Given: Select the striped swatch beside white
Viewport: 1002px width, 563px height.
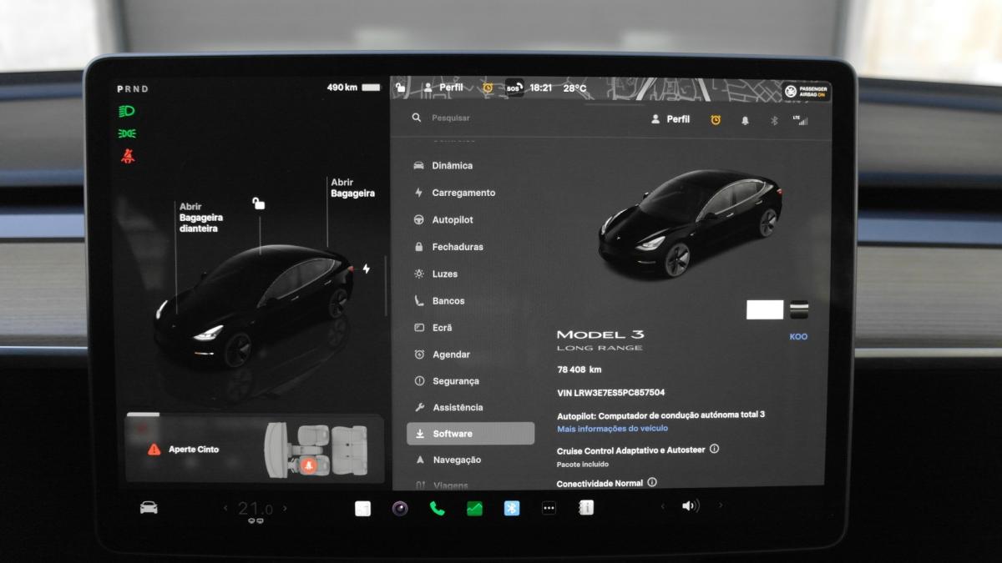Looking at the screenshot, I should (799, 309).
